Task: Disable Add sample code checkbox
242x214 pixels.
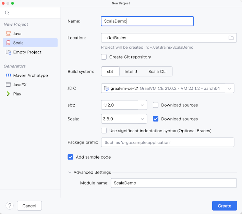Action: click(71, 157)
